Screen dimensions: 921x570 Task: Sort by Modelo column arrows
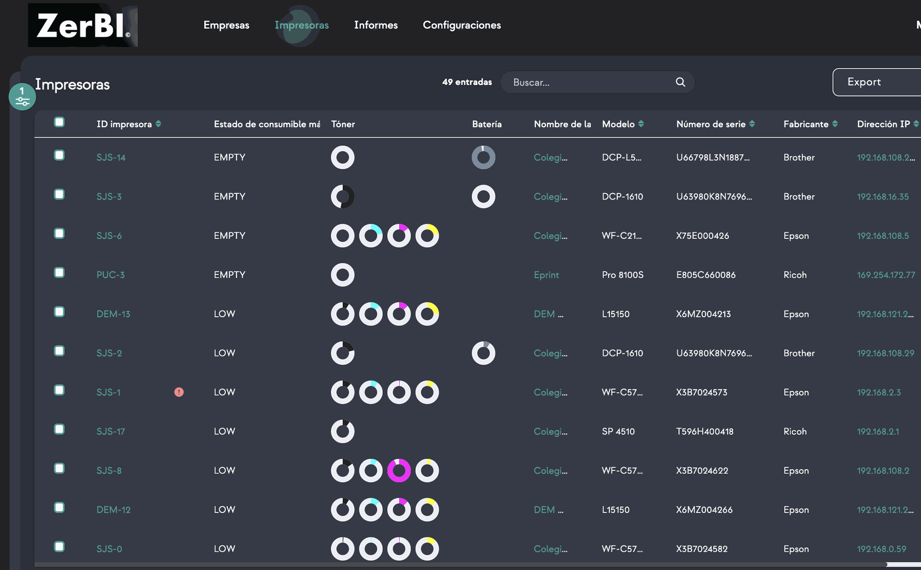tap(641, 124)
